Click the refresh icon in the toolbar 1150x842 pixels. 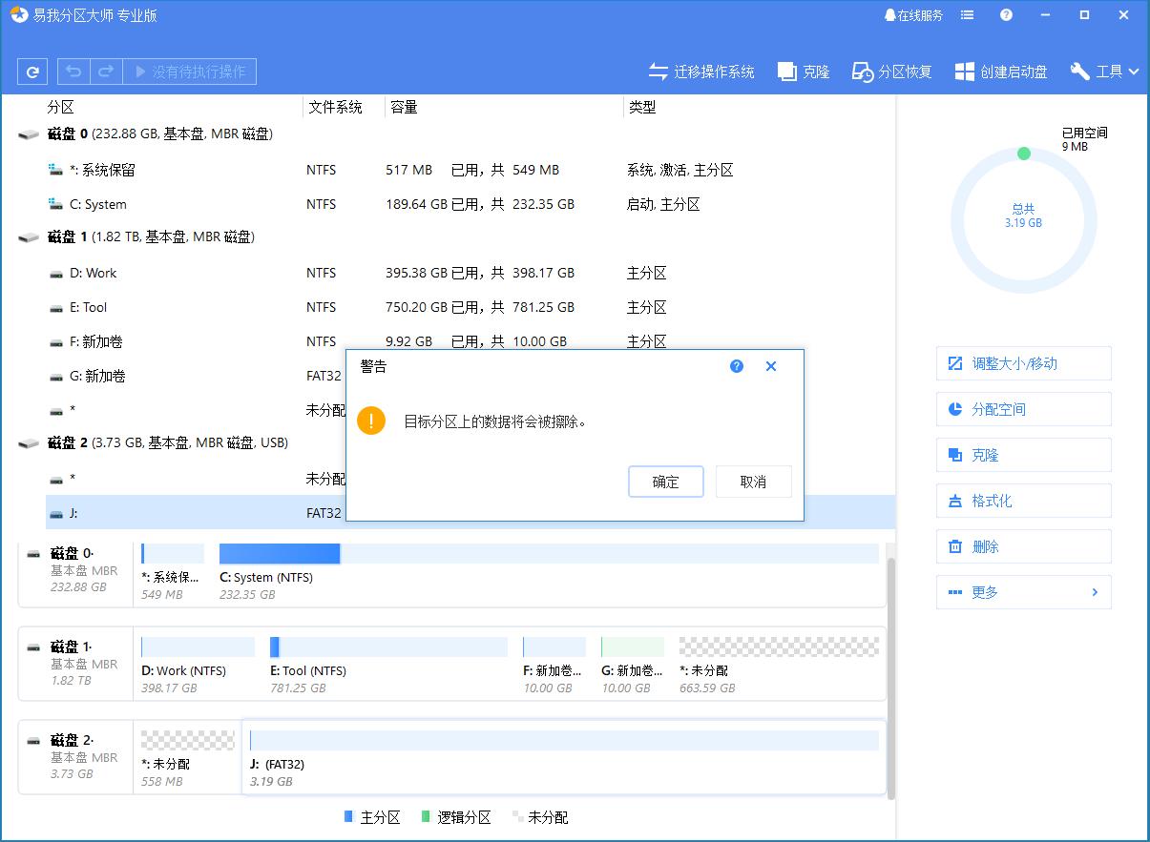[x=32, y=71]
